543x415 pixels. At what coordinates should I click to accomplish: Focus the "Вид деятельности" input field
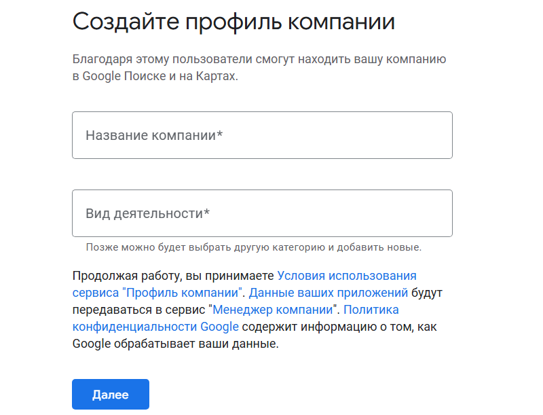[x=262, y=213]
